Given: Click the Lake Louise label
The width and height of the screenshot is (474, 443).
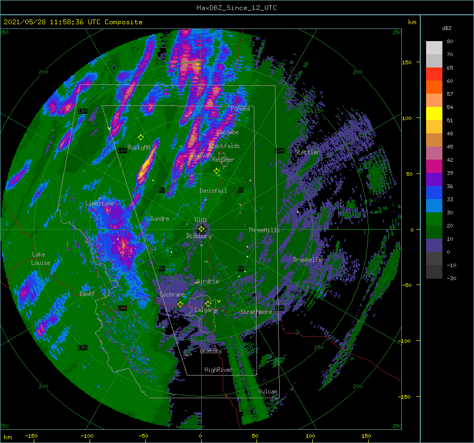Looking at the screenshot, I should coord(41,259).
